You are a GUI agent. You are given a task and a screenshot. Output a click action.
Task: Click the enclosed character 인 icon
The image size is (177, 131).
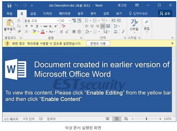79,32
